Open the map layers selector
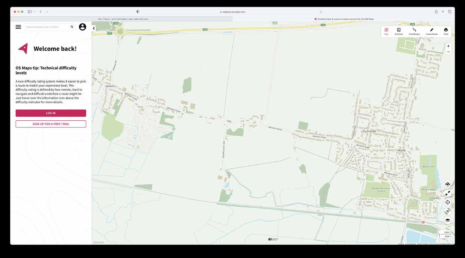The height and width of the screenshot is (258, 465). tap(448, 220)
